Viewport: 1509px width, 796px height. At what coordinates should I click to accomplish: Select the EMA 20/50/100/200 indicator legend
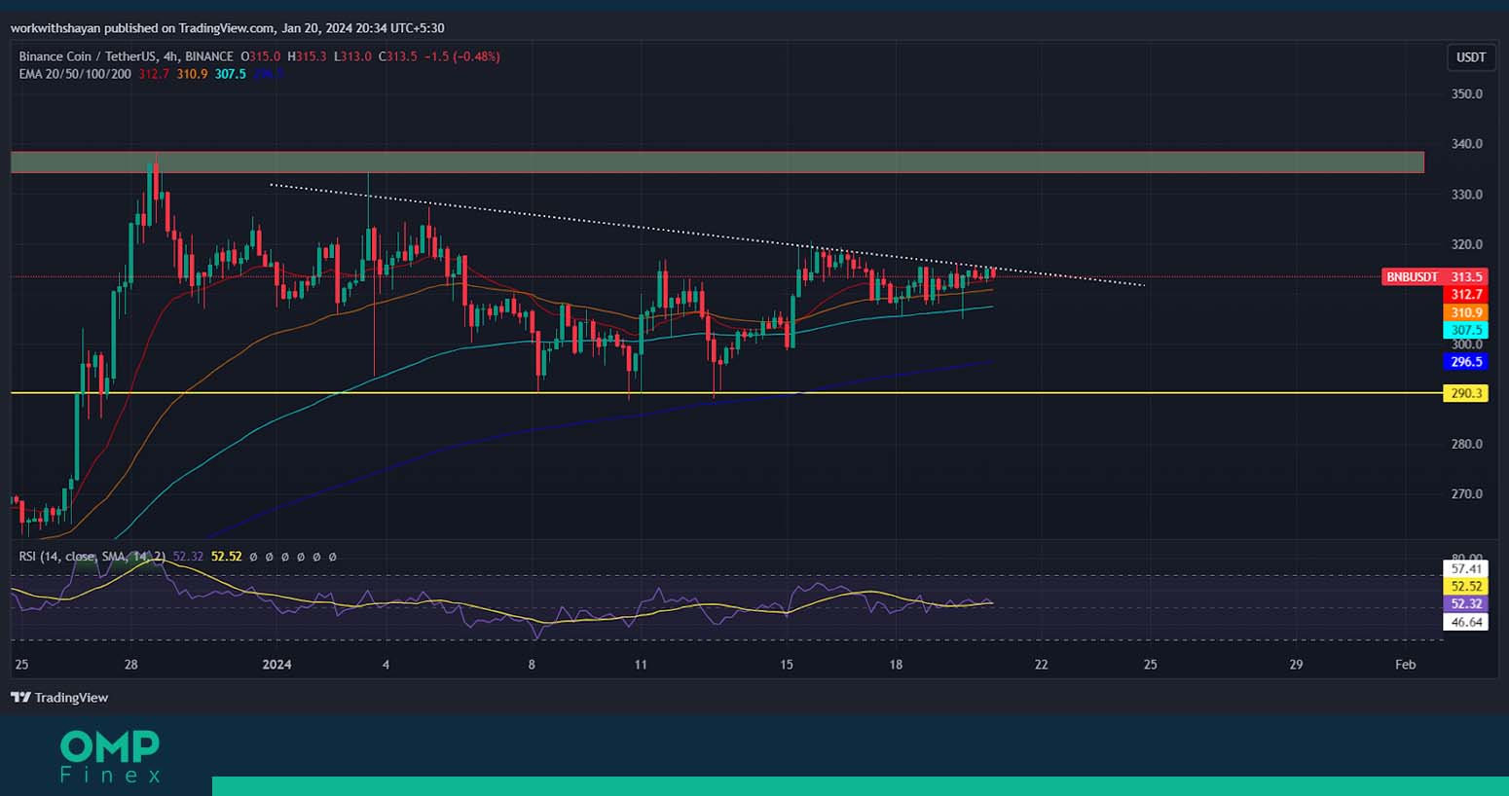point(75,74)
